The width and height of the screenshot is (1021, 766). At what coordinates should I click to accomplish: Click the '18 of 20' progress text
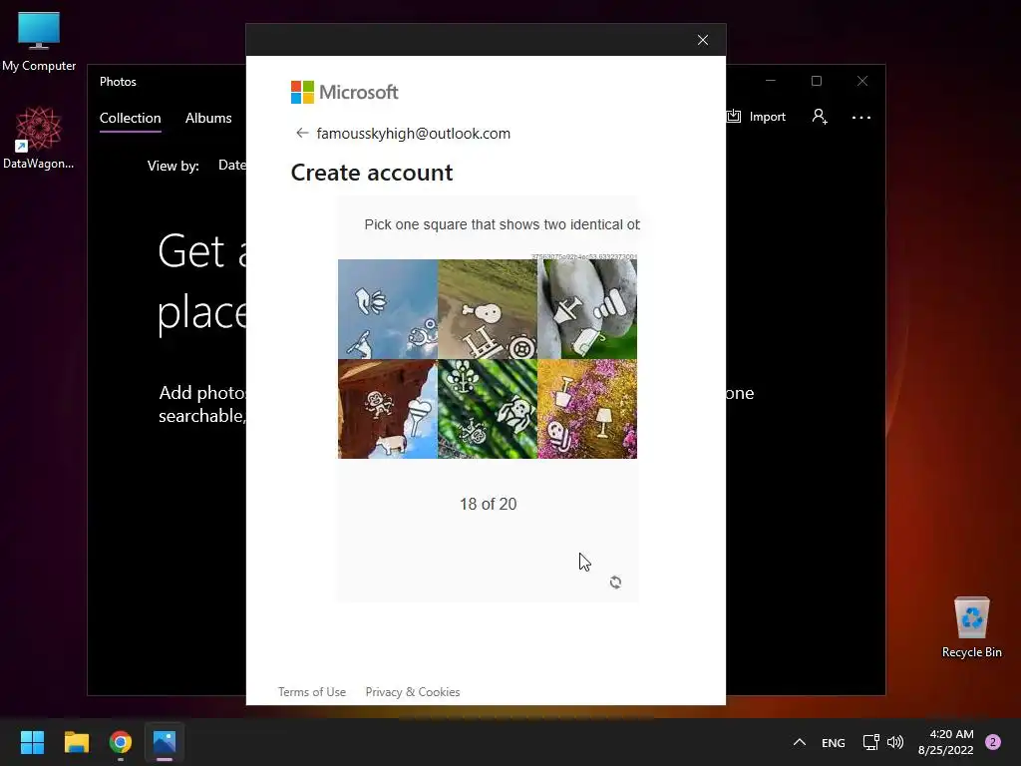click(x=488, y=504)
